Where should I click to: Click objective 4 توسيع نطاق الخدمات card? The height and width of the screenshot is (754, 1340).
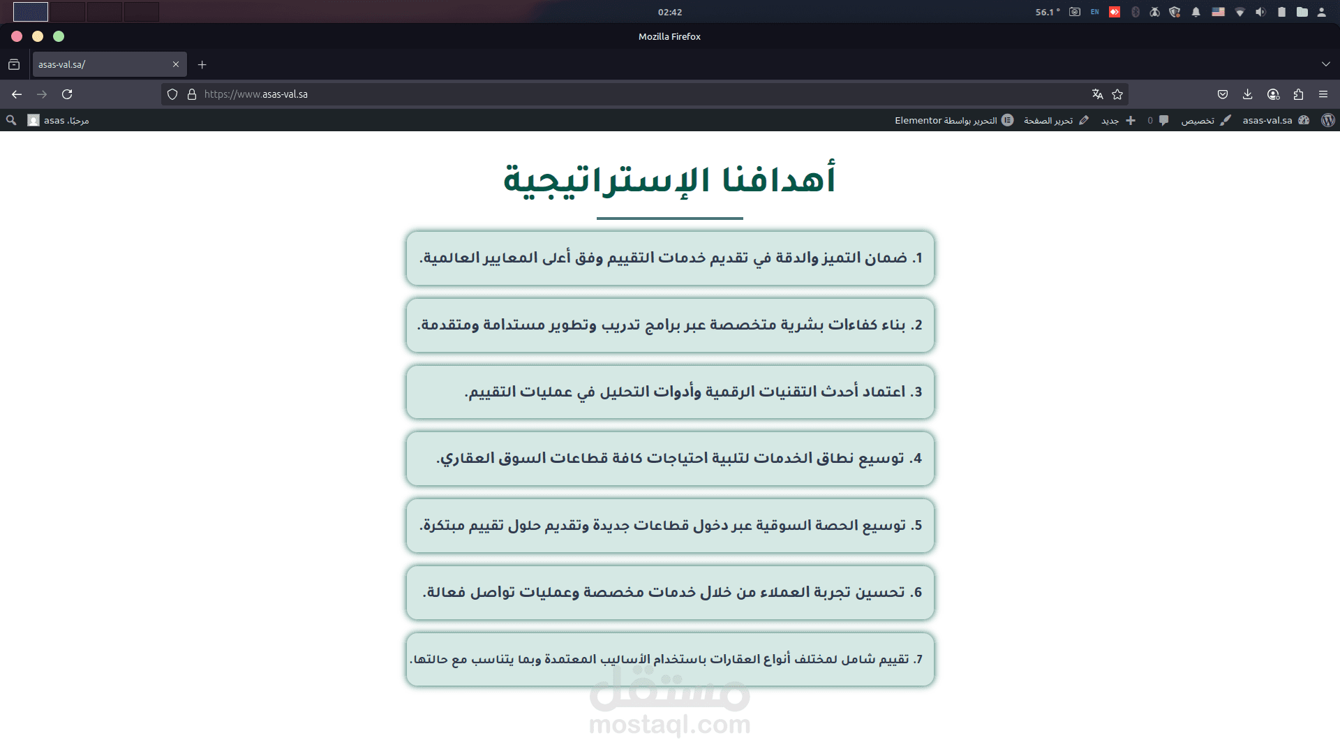(x=670, y=459)
